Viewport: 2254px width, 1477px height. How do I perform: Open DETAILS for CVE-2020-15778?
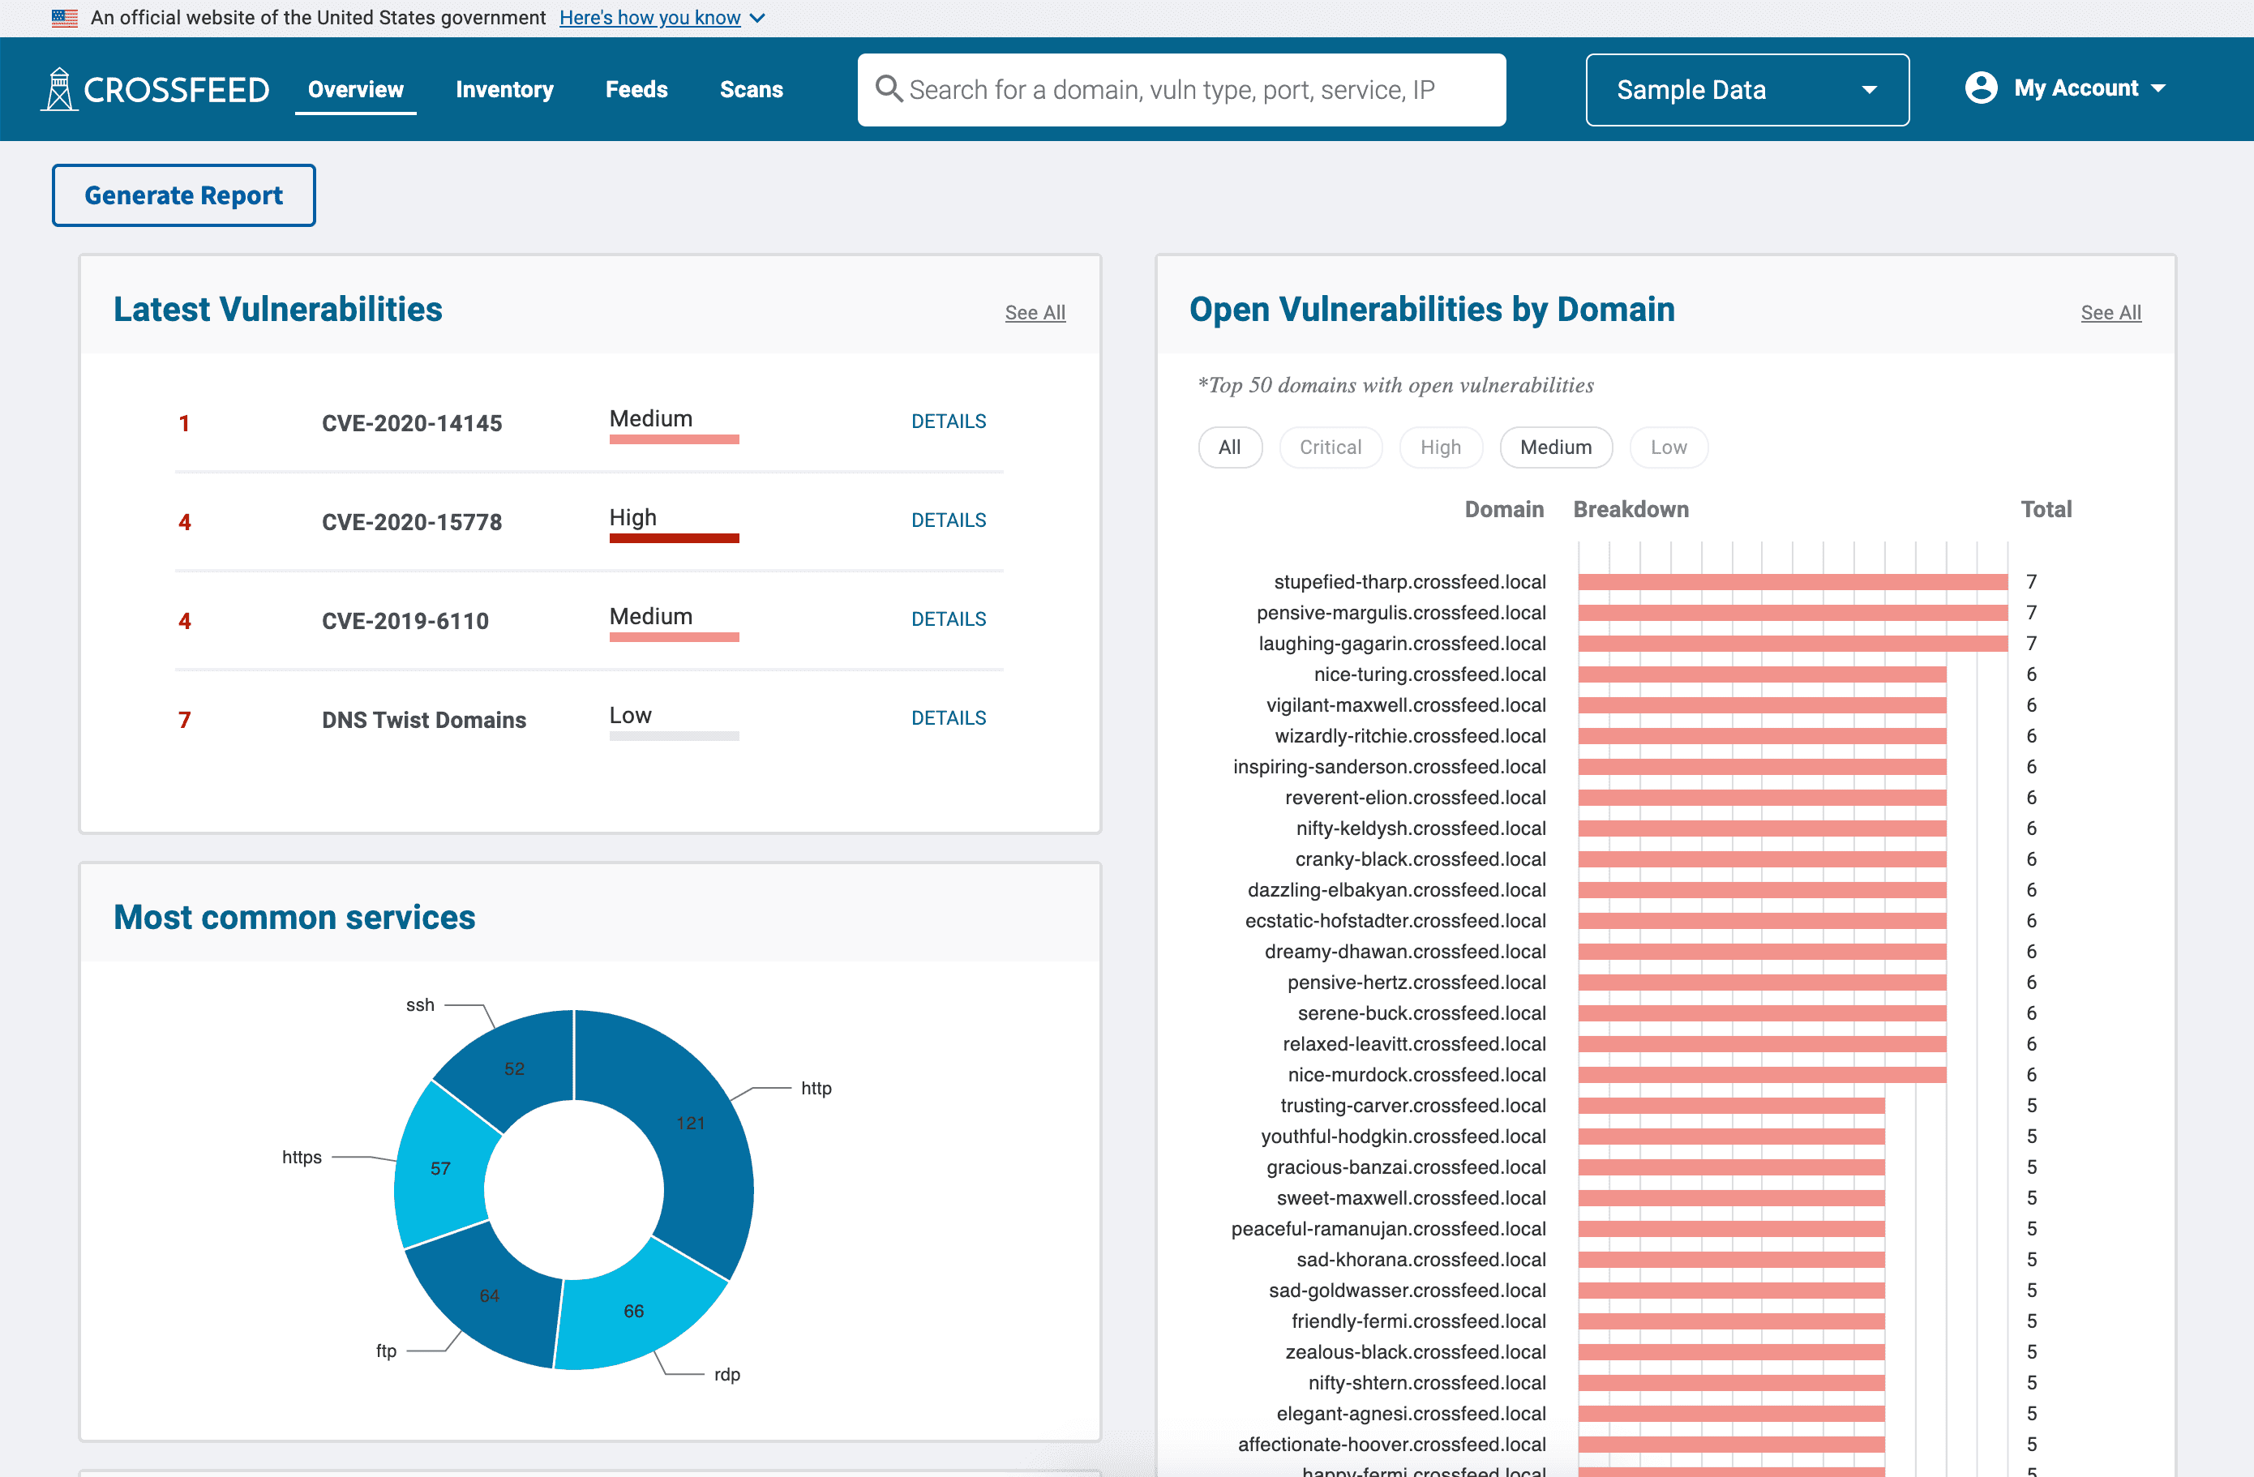(x=948, y=520)
